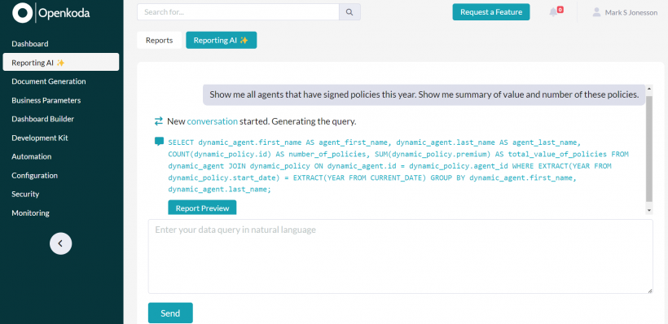This screenshot has width=668, height=324.
Task: Click the chat scrollbar thumb
Action: point(648,148)
